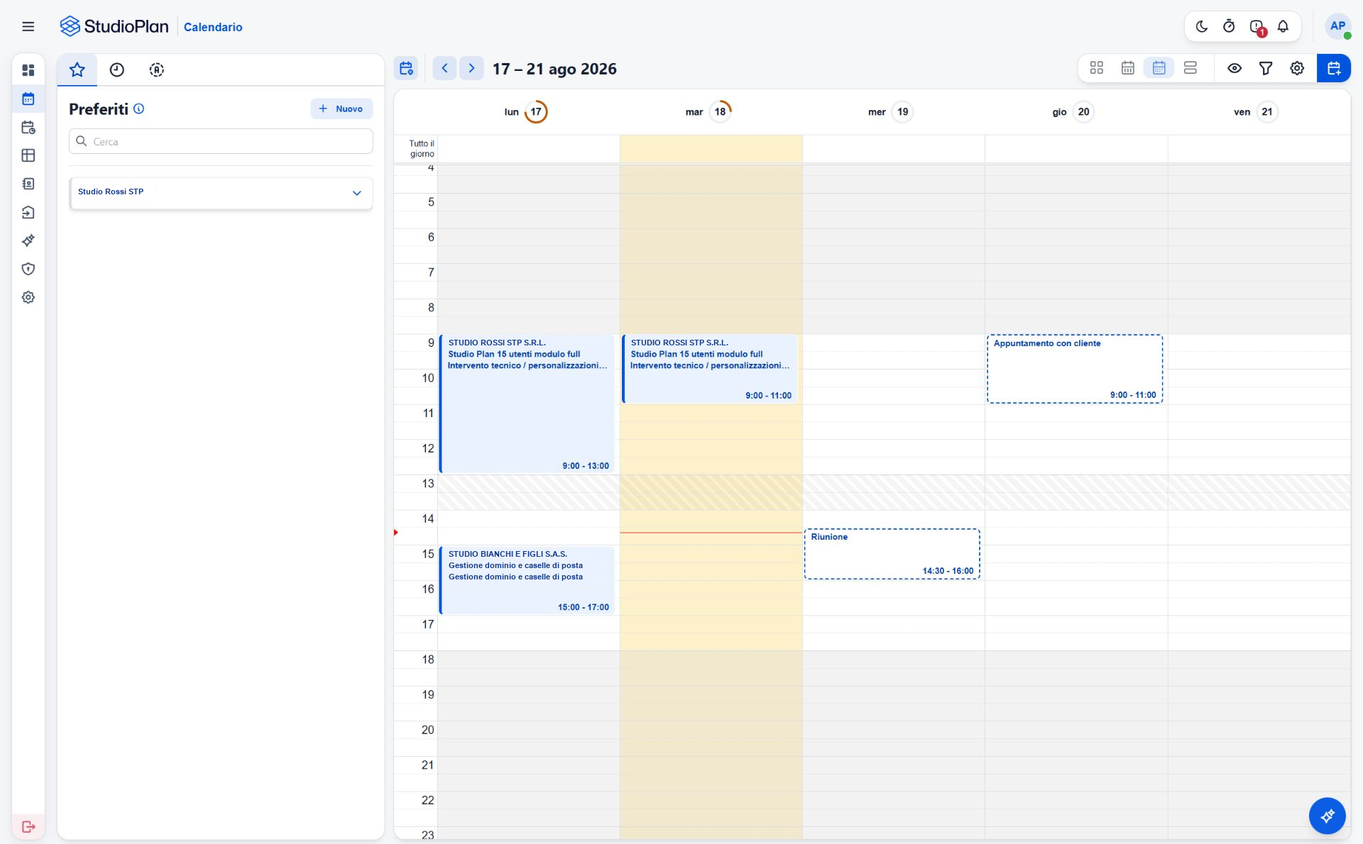Screen dimensions: 1363x844
Task: Go to the next week
Action: point(471,68)
